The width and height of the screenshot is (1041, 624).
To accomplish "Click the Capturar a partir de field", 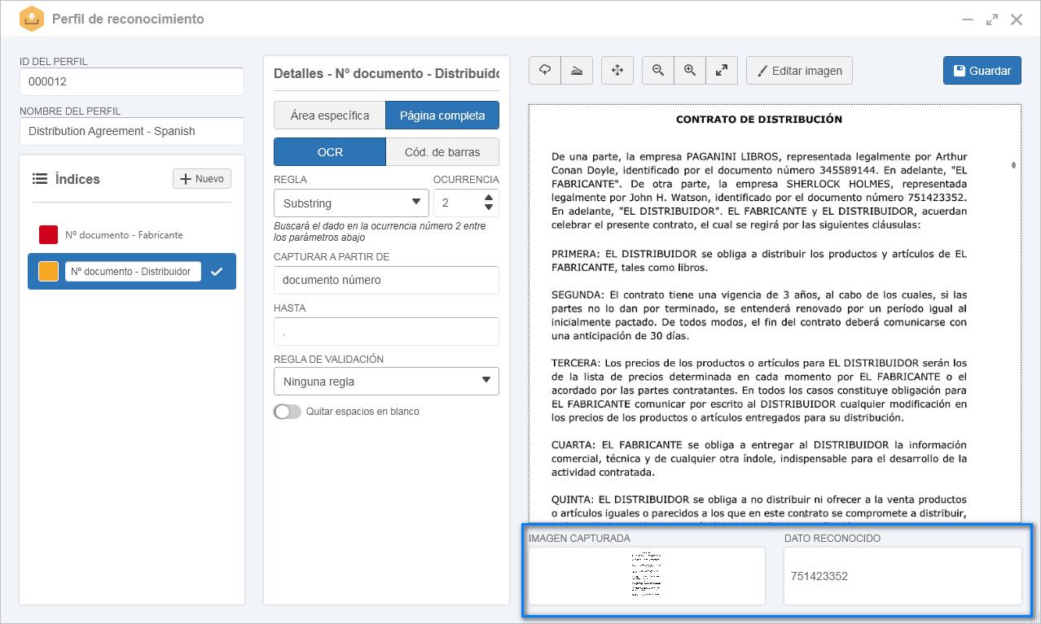I will (386, 280).
